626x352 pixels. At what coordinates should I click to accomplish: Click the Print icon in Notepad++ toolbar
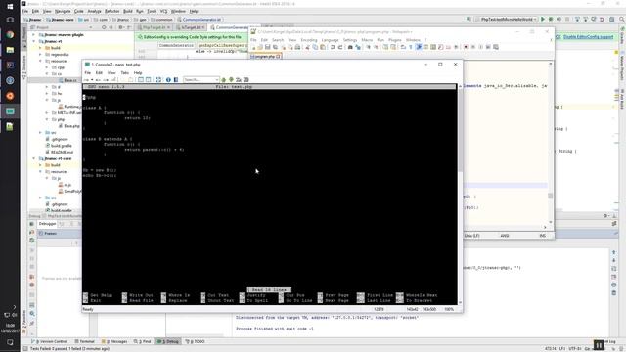click(297, 47)
